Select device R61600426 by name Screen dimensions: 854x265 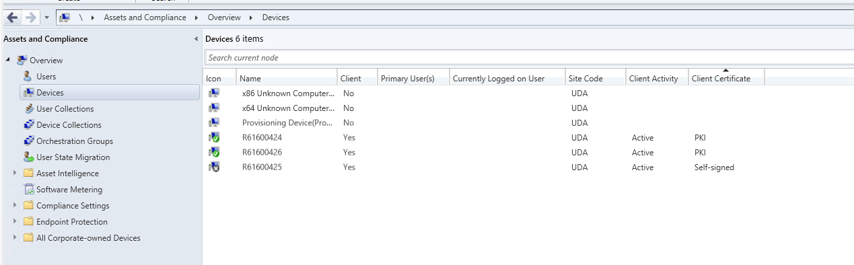pos(262,153)
